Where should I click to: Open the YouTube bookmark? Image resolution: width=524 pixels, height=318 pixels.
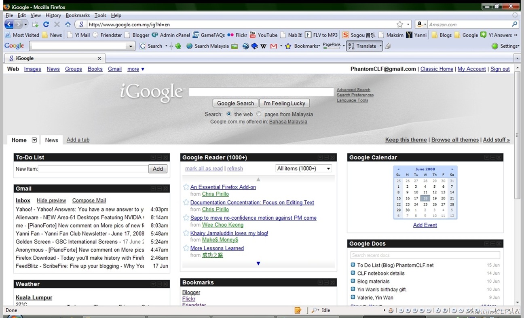264,35
